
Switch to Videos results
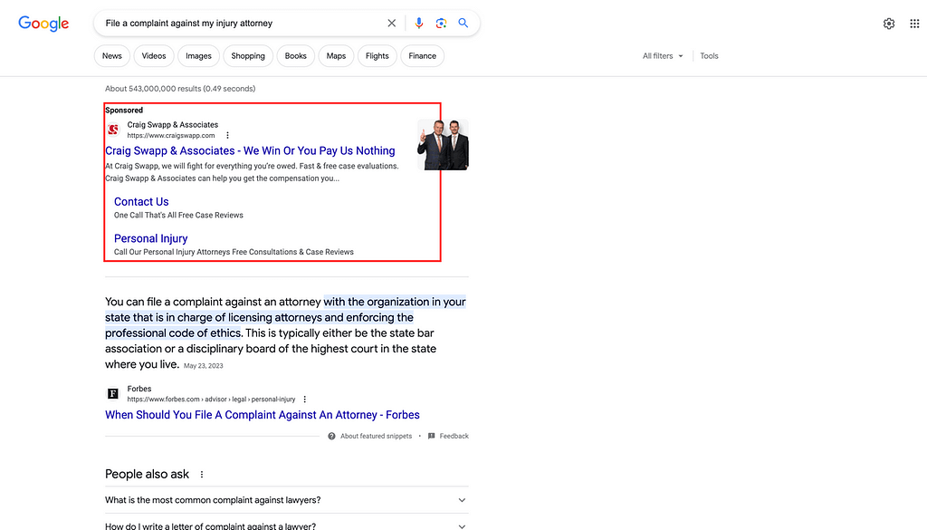154,55
